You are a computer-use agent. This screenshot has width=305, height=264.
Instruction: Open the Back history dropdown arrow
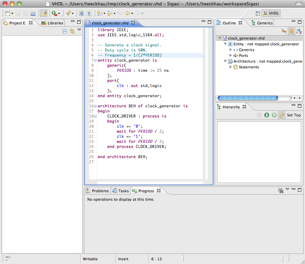[132, 14]
